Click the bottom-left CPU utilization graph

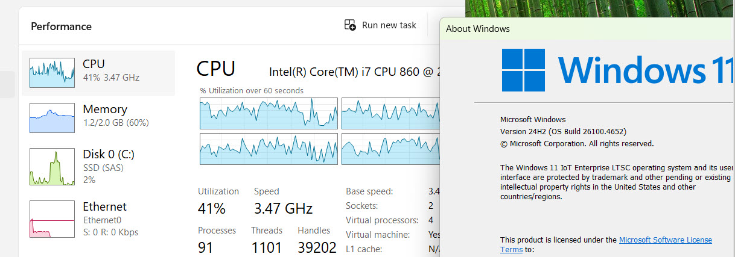point(269,149)
